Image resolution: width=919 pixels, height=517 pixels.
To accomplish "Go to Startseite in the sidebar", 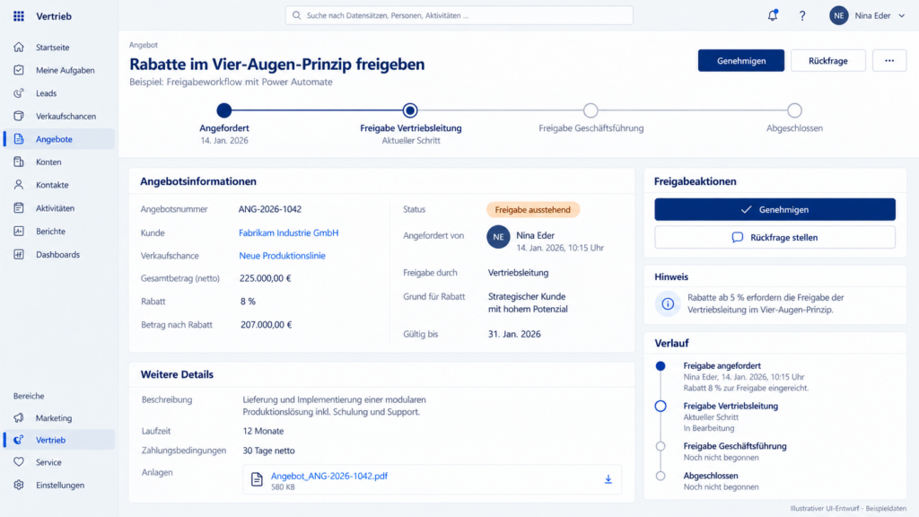I will (x=58, y=47).
